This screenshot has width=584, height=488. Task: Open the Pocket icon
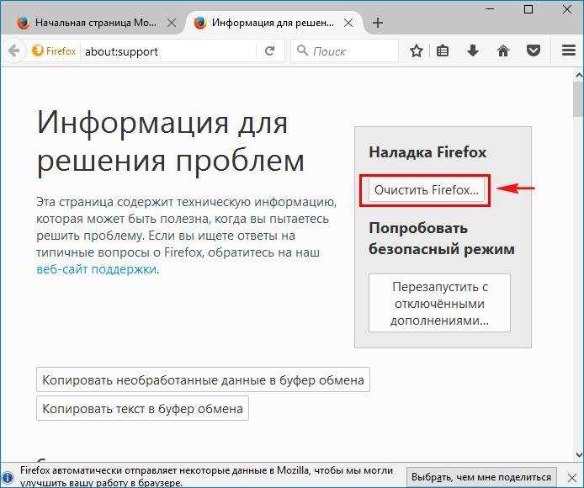coord(534,50)
